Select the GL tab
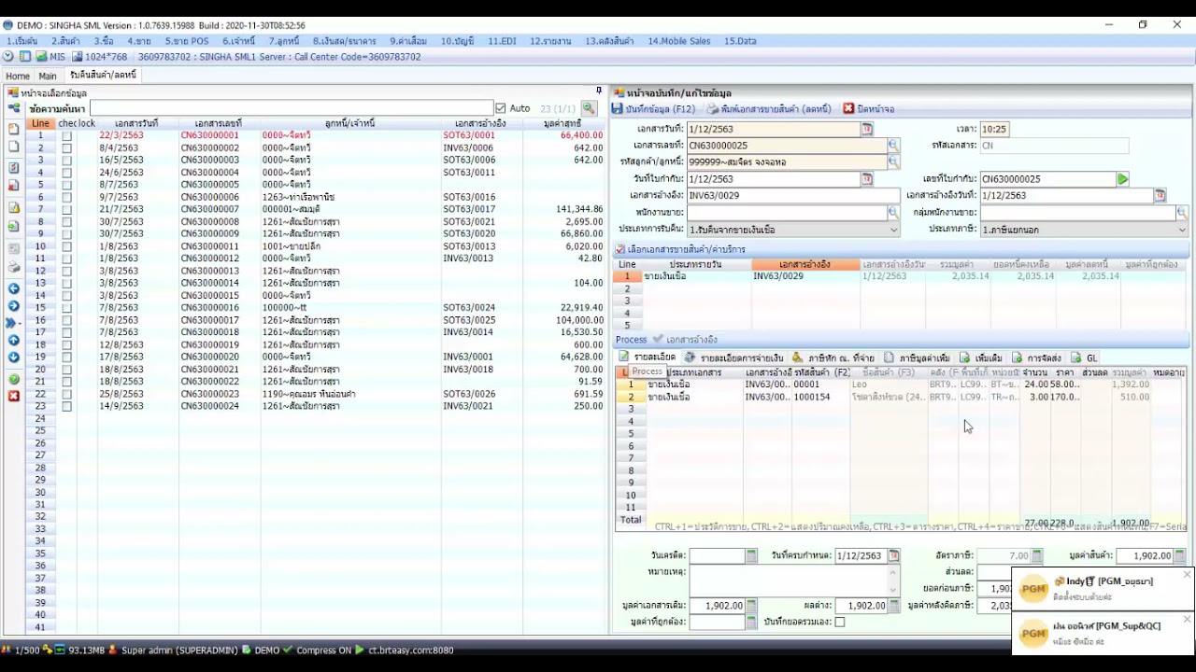1196x672 pixels. [x=1085, y=357]
